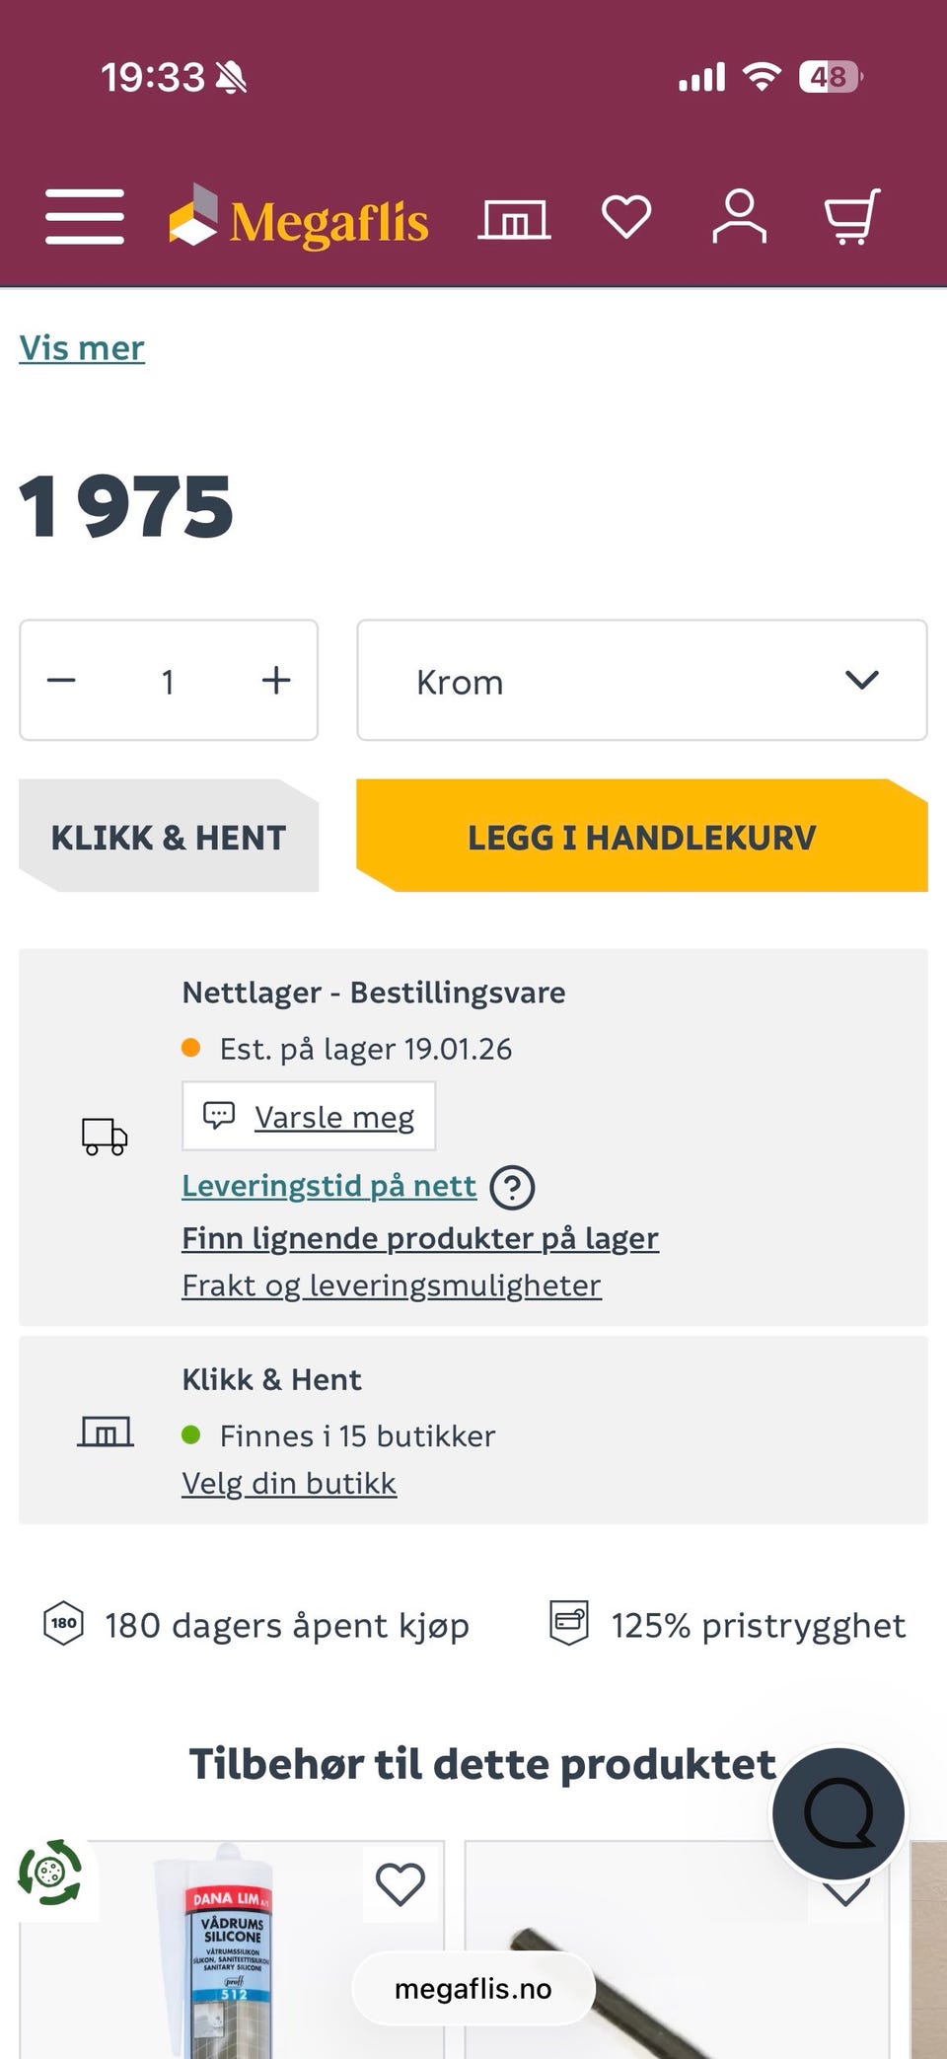Open Finn lignende produkter på lager link
Viewport: 947px width, 2059px height.
[420, 1238]
